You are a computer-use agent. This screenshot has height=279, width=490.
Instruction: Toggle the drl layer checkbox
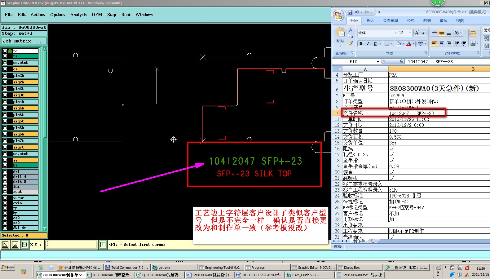pos(5,171)
